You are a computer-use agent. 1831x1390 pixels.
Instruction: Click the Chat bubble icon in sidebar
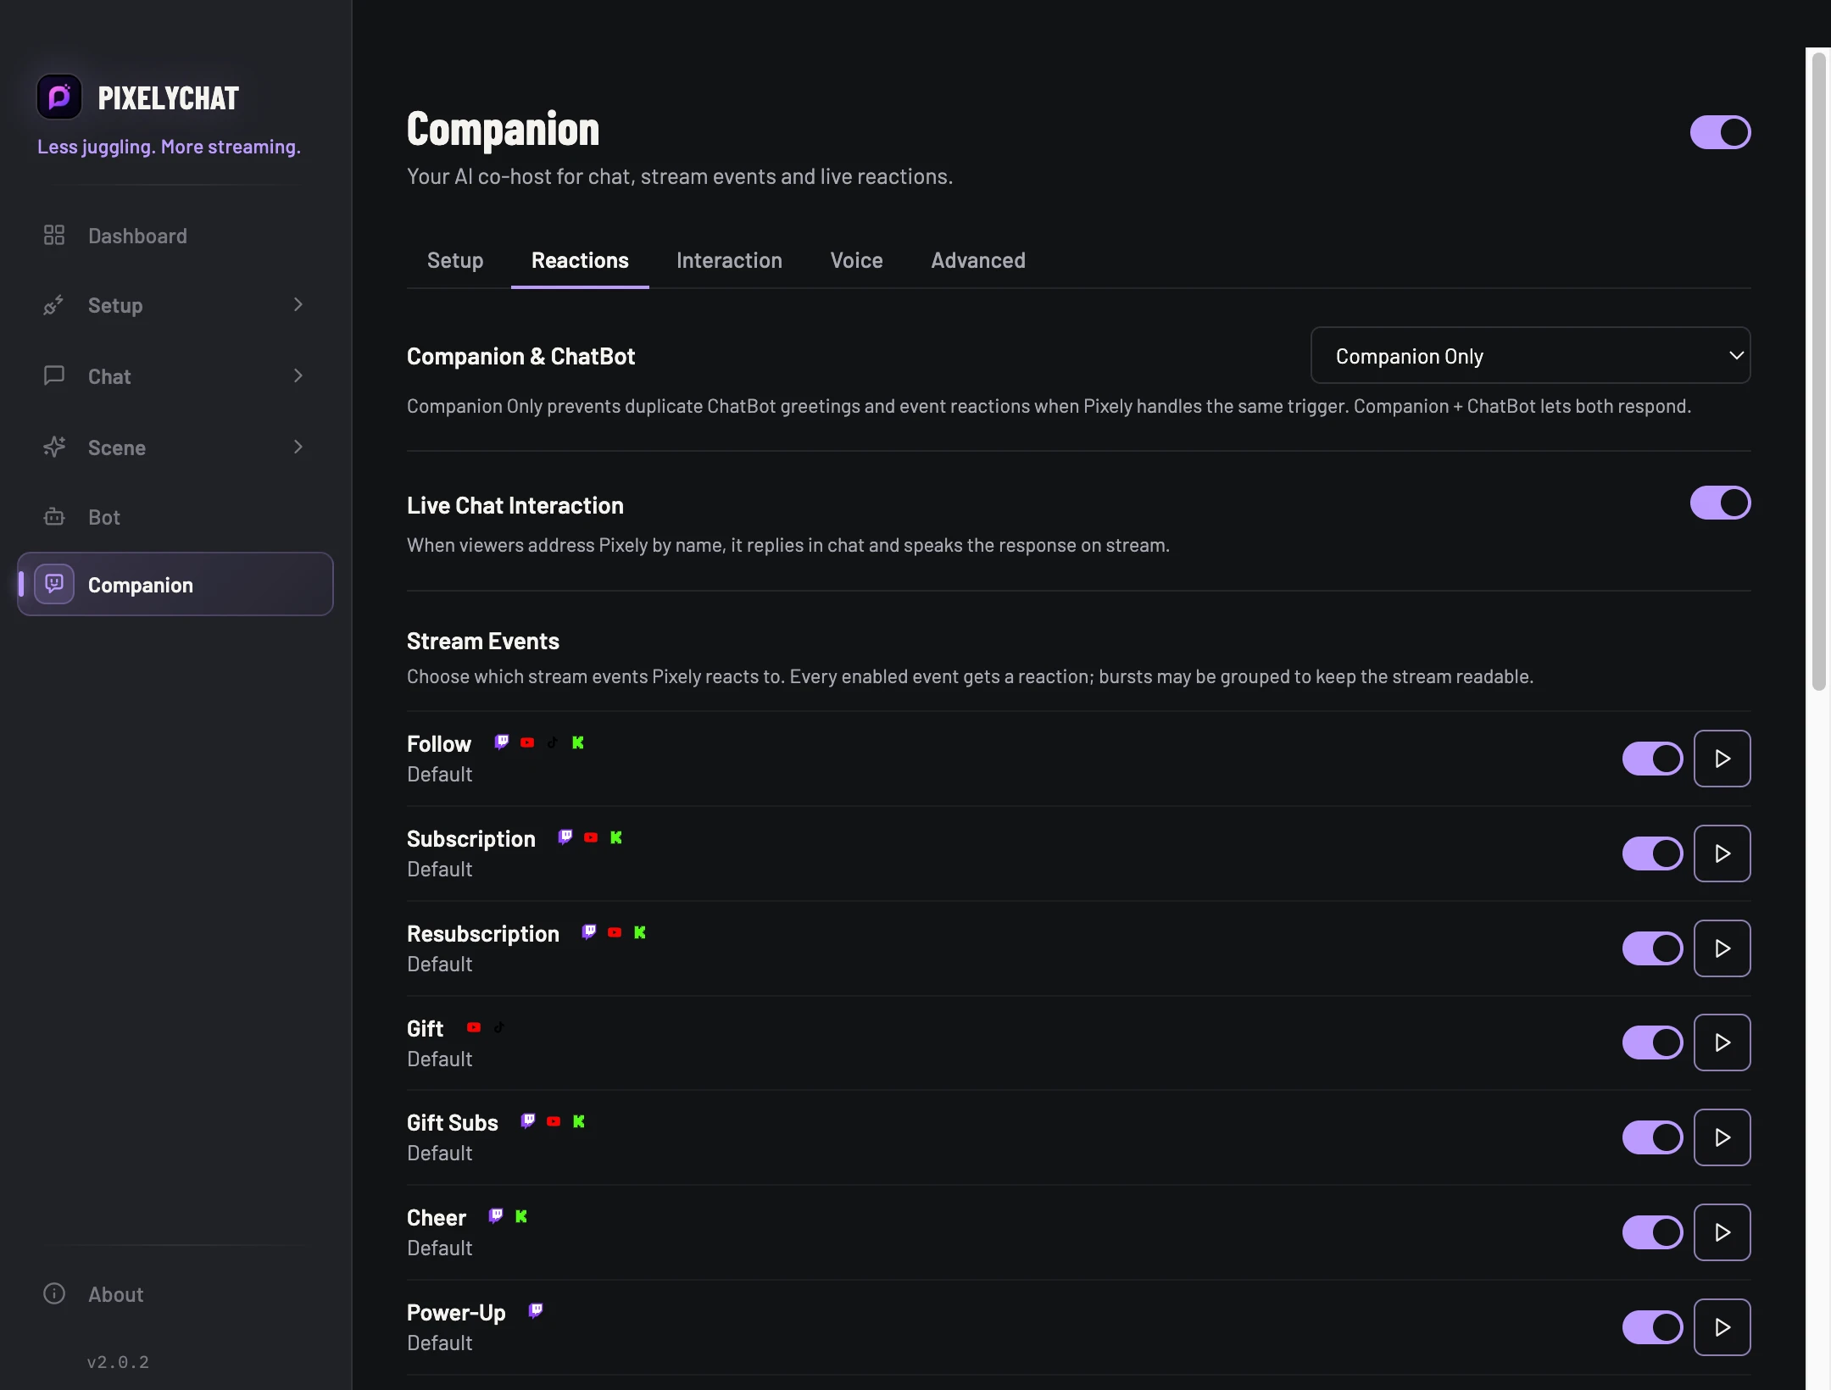54,375
